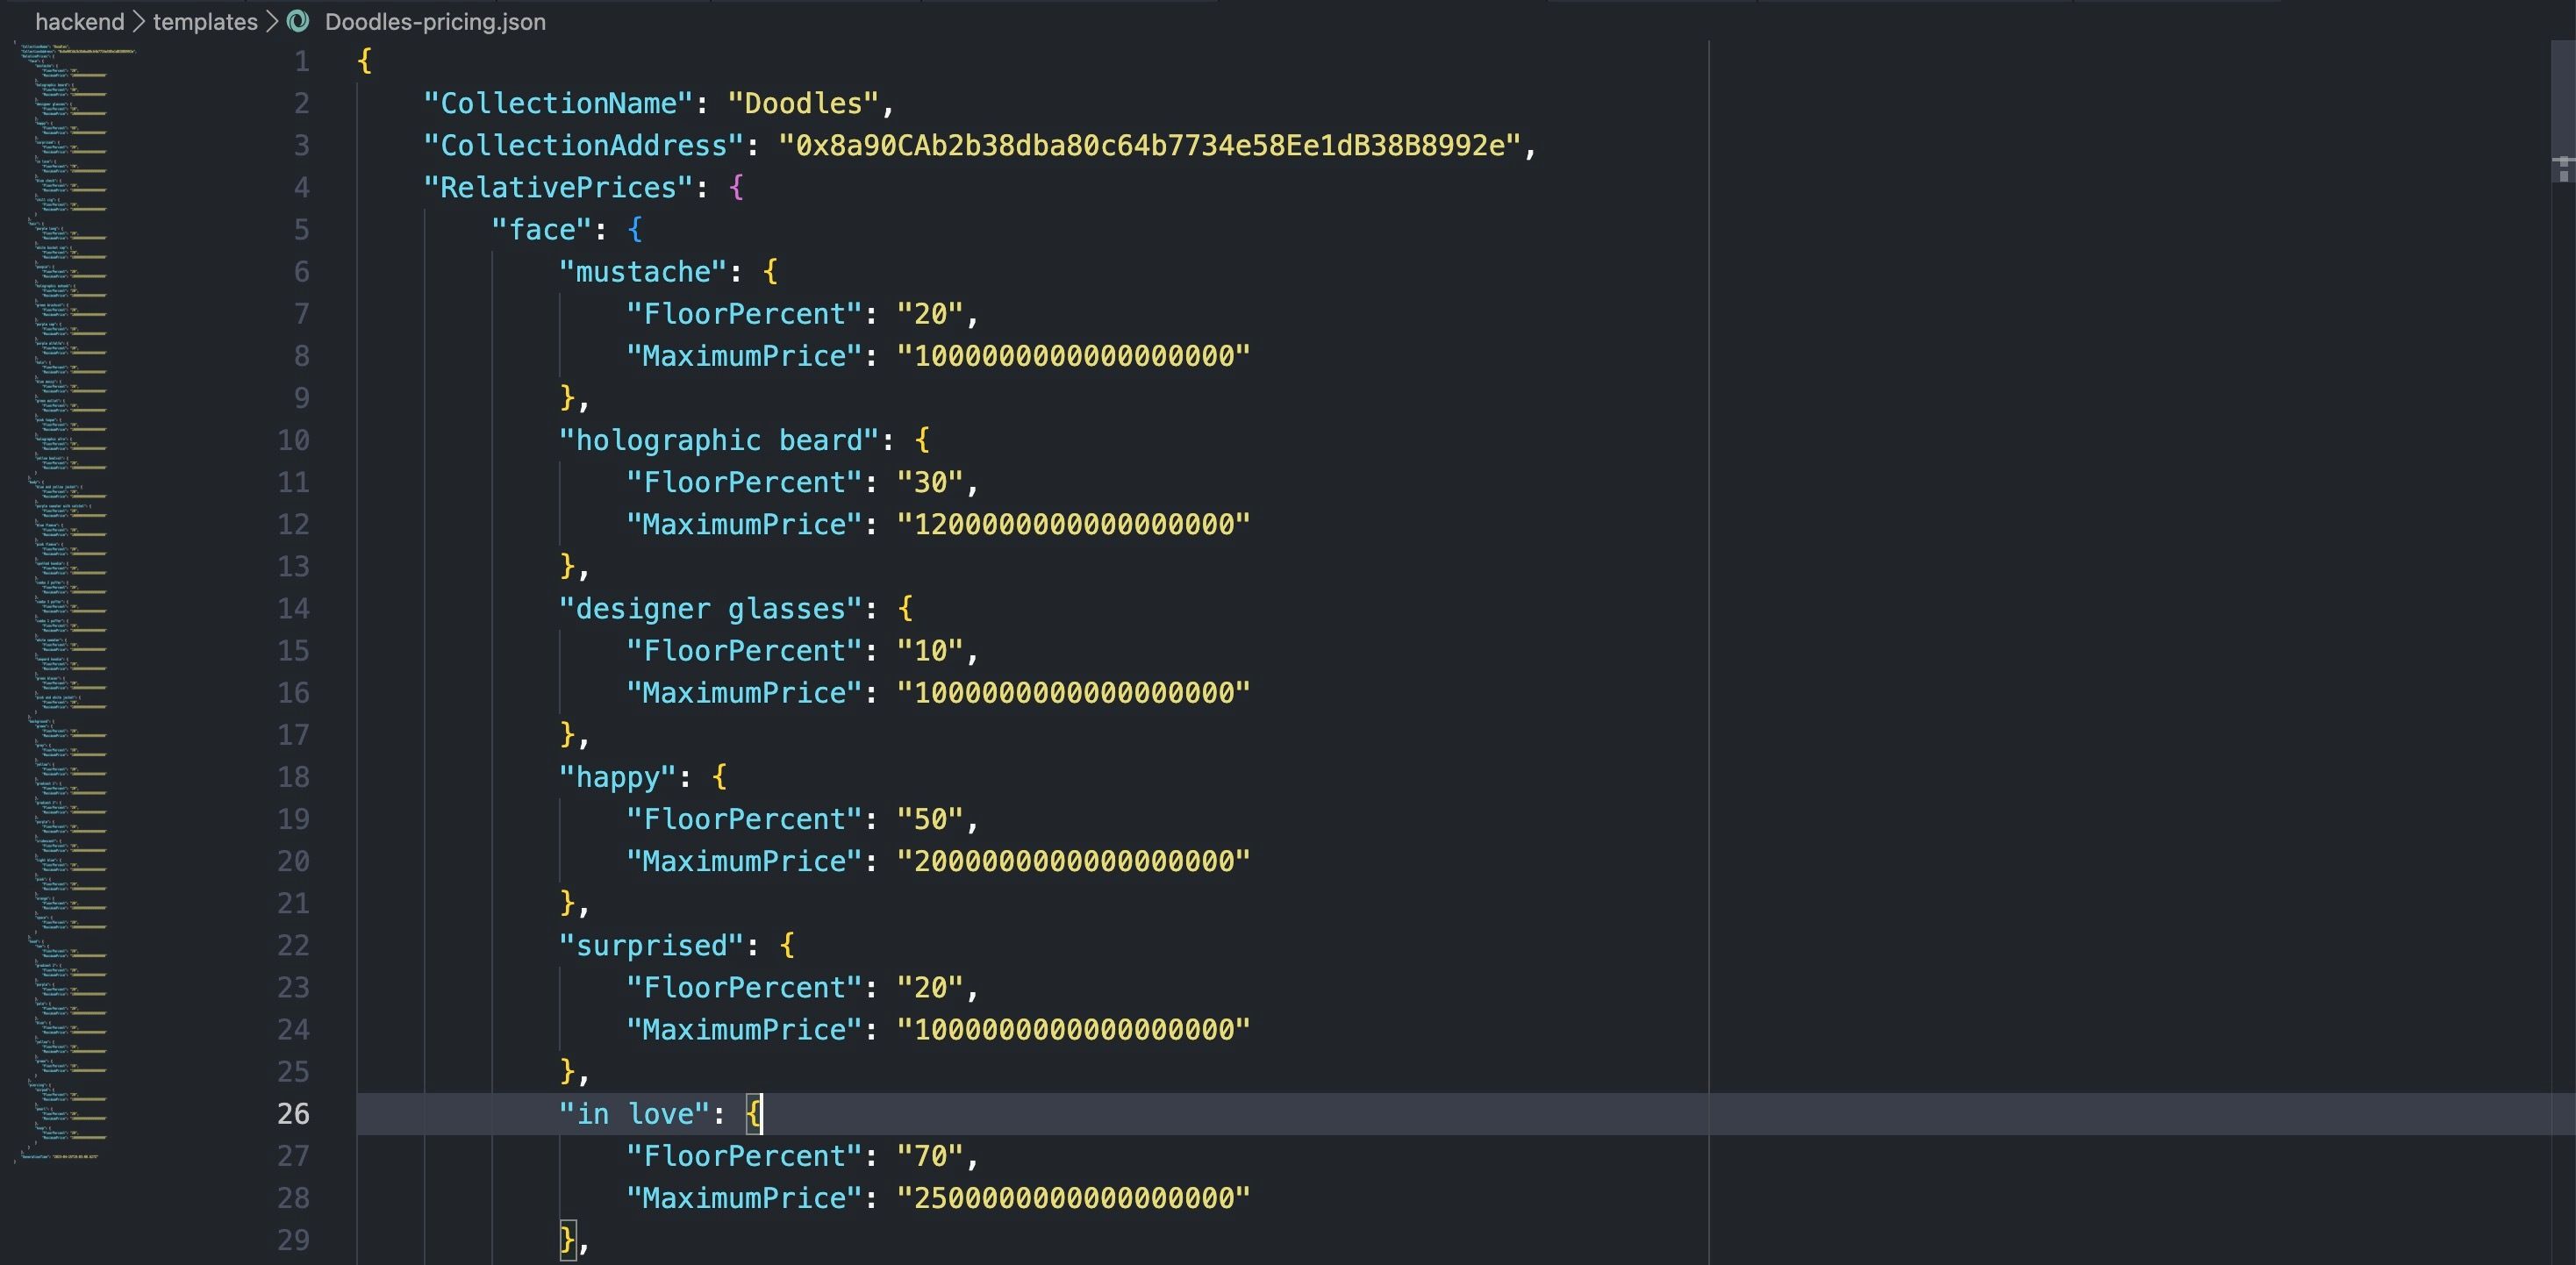Click the purple brace after "RelativePrices"
This screenshot has height=1265, width=2576.
(x=737, y=188)
